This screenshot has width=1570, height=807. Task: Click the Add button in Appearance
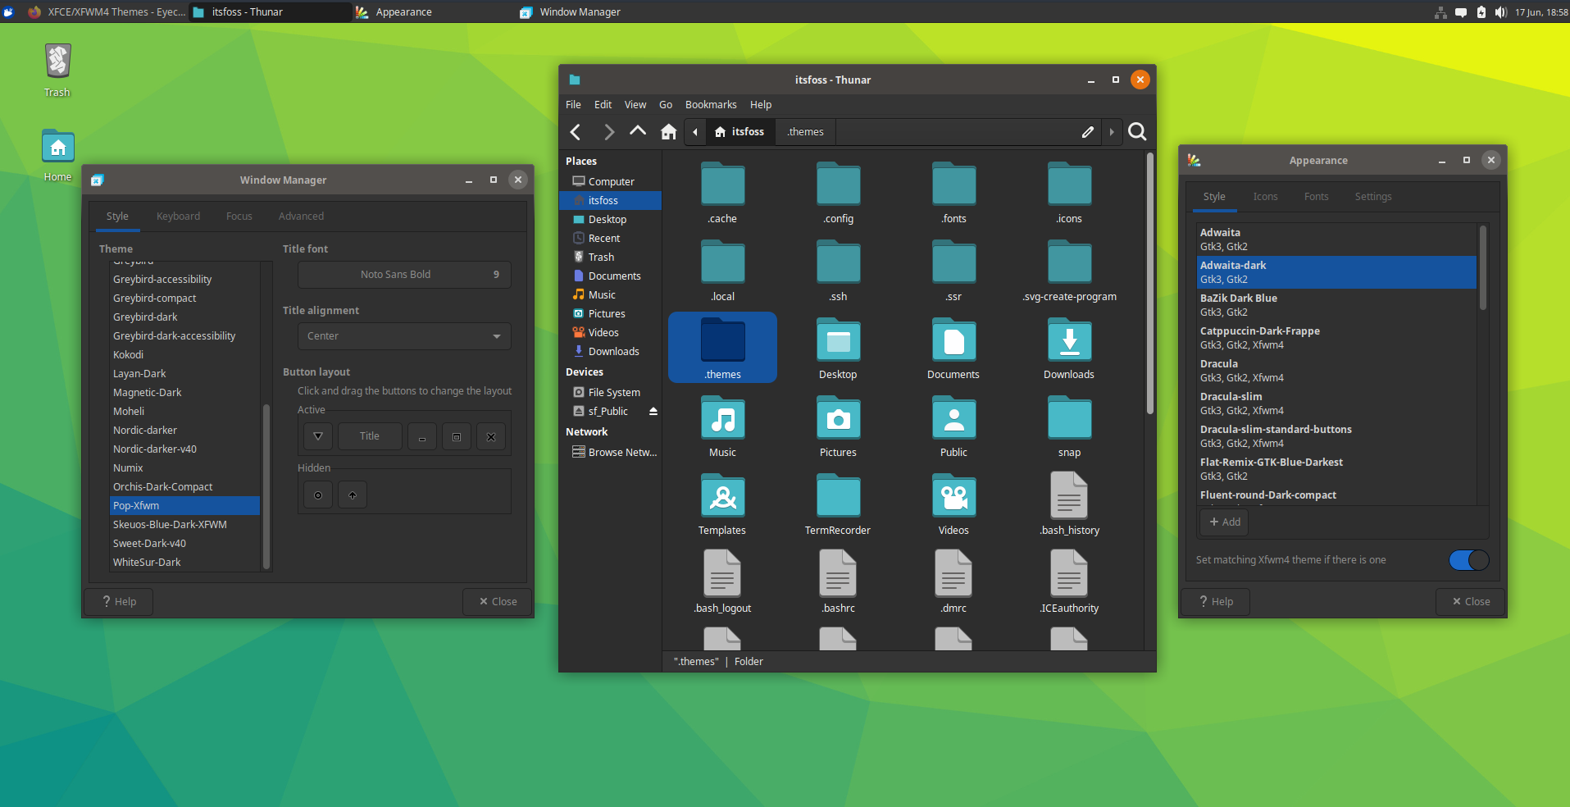point(1222,522)
